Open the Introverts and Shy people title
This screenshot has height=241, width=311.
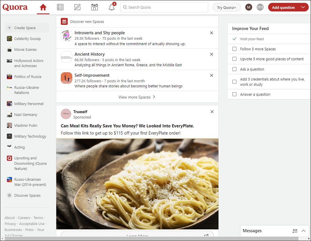[x=100, y=33]
